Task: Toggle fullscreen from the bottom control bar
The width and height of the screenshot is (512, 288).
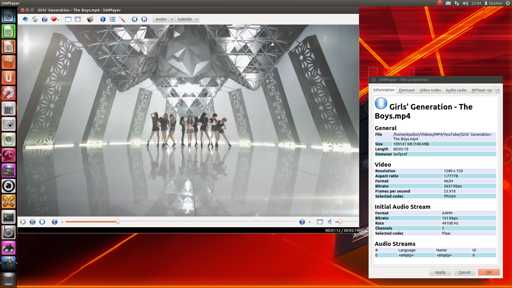Action: coord(320,222)
